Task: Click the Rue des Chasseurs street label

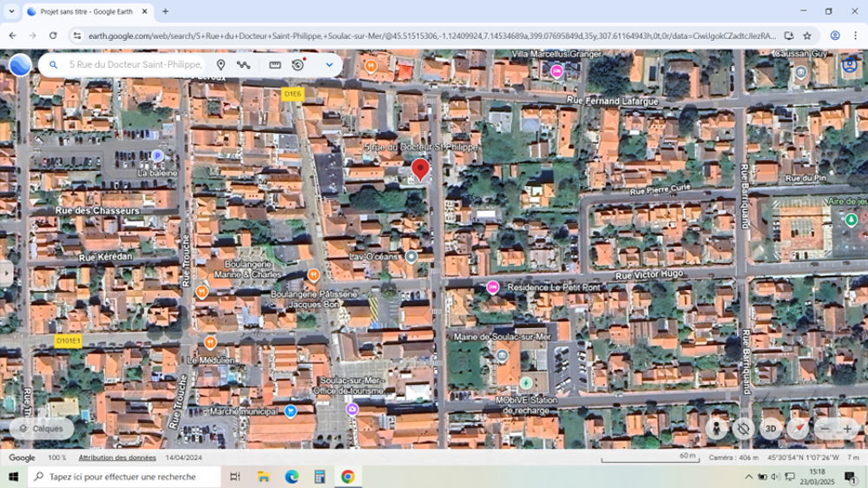Action: [97, 211]
